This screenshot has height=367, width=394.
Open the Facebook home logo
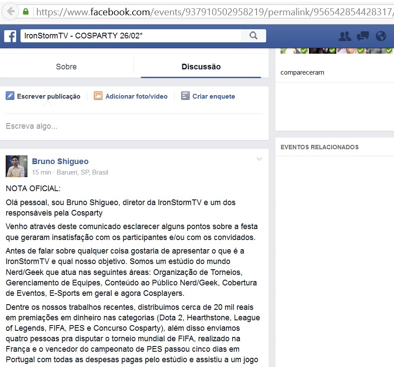click(10, 36)
